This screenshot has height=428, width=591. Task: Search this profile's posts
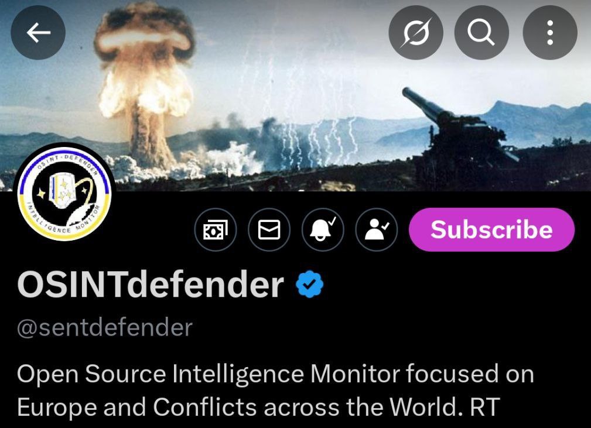pyautogui.click(x=481, y=32)
